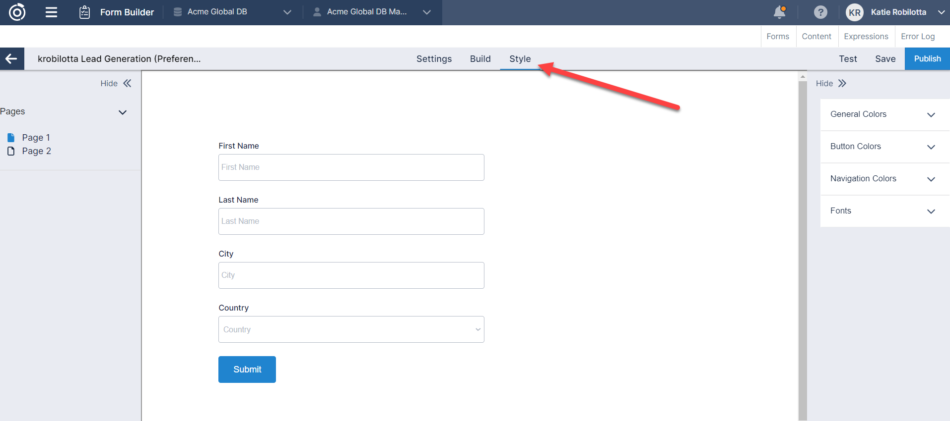Hide the right style panel
950x421 pixels.
pos(842,83)
